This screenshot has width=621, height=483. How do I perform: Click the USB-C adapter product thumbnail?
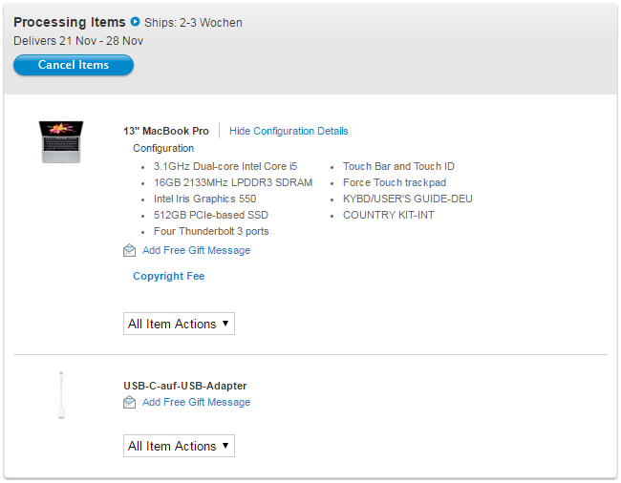tap(61, 395)
